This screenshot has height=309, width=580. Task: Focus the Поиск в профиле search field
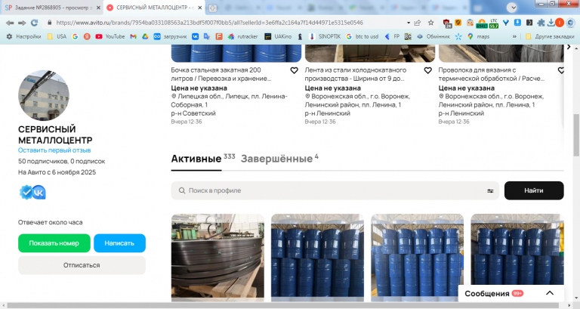coord(335,190)
